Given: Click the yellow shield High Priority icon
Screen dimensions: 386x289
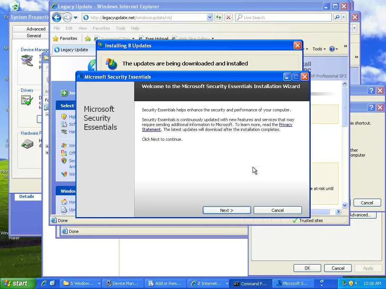Looking at the screenshot, I should coord(64,117).
